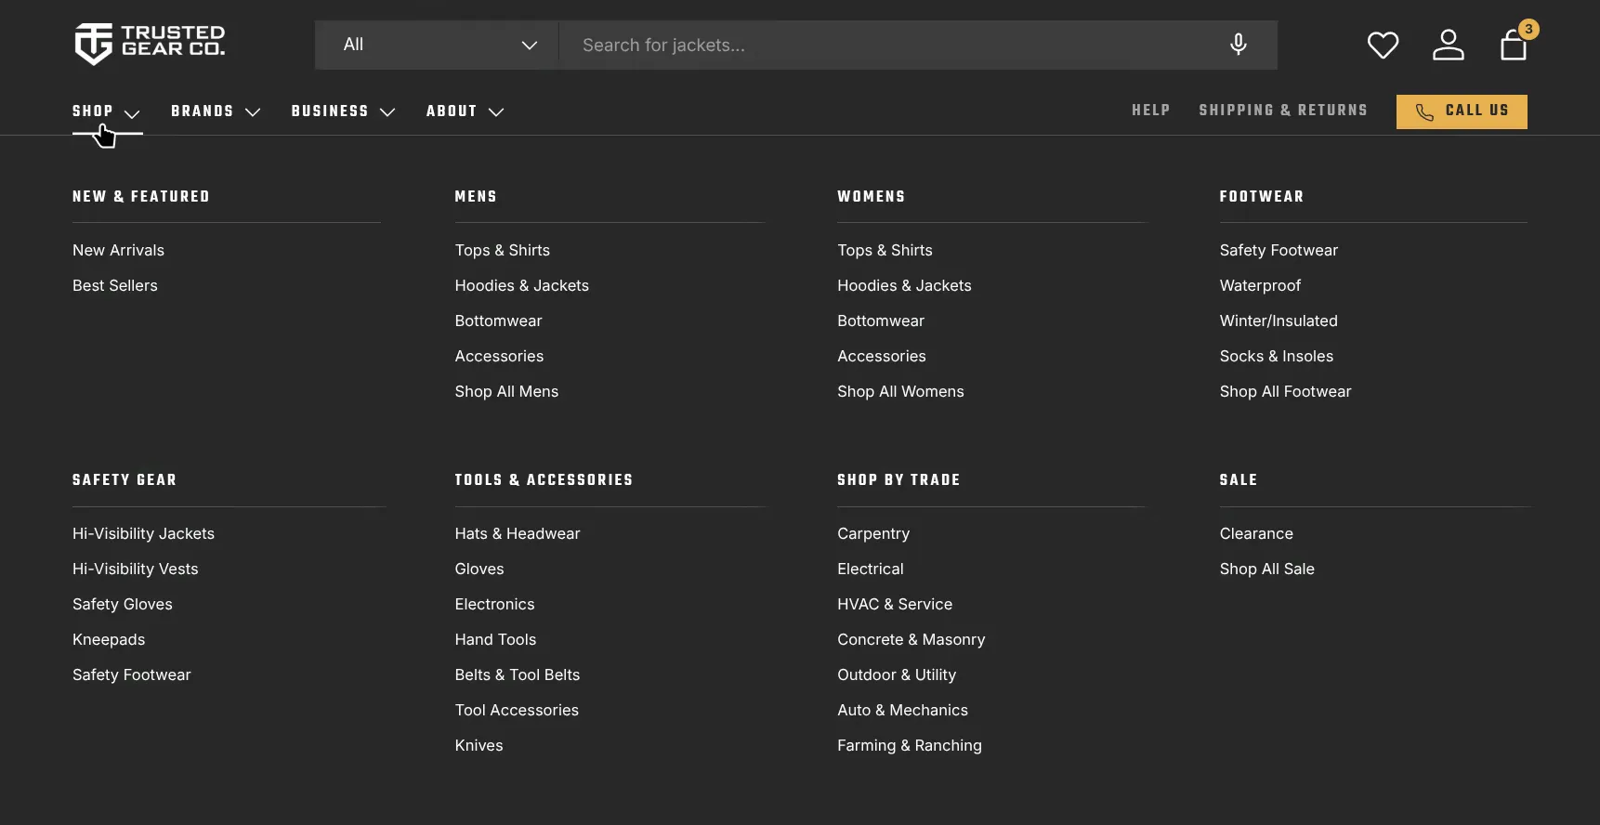Open Hats & Headwear
The width and height of the screenshot is (1600, 825).
(518, 533)
